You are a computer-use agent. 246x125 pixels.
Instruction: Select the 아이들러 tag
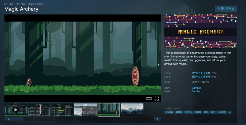(x=169, y=112)
